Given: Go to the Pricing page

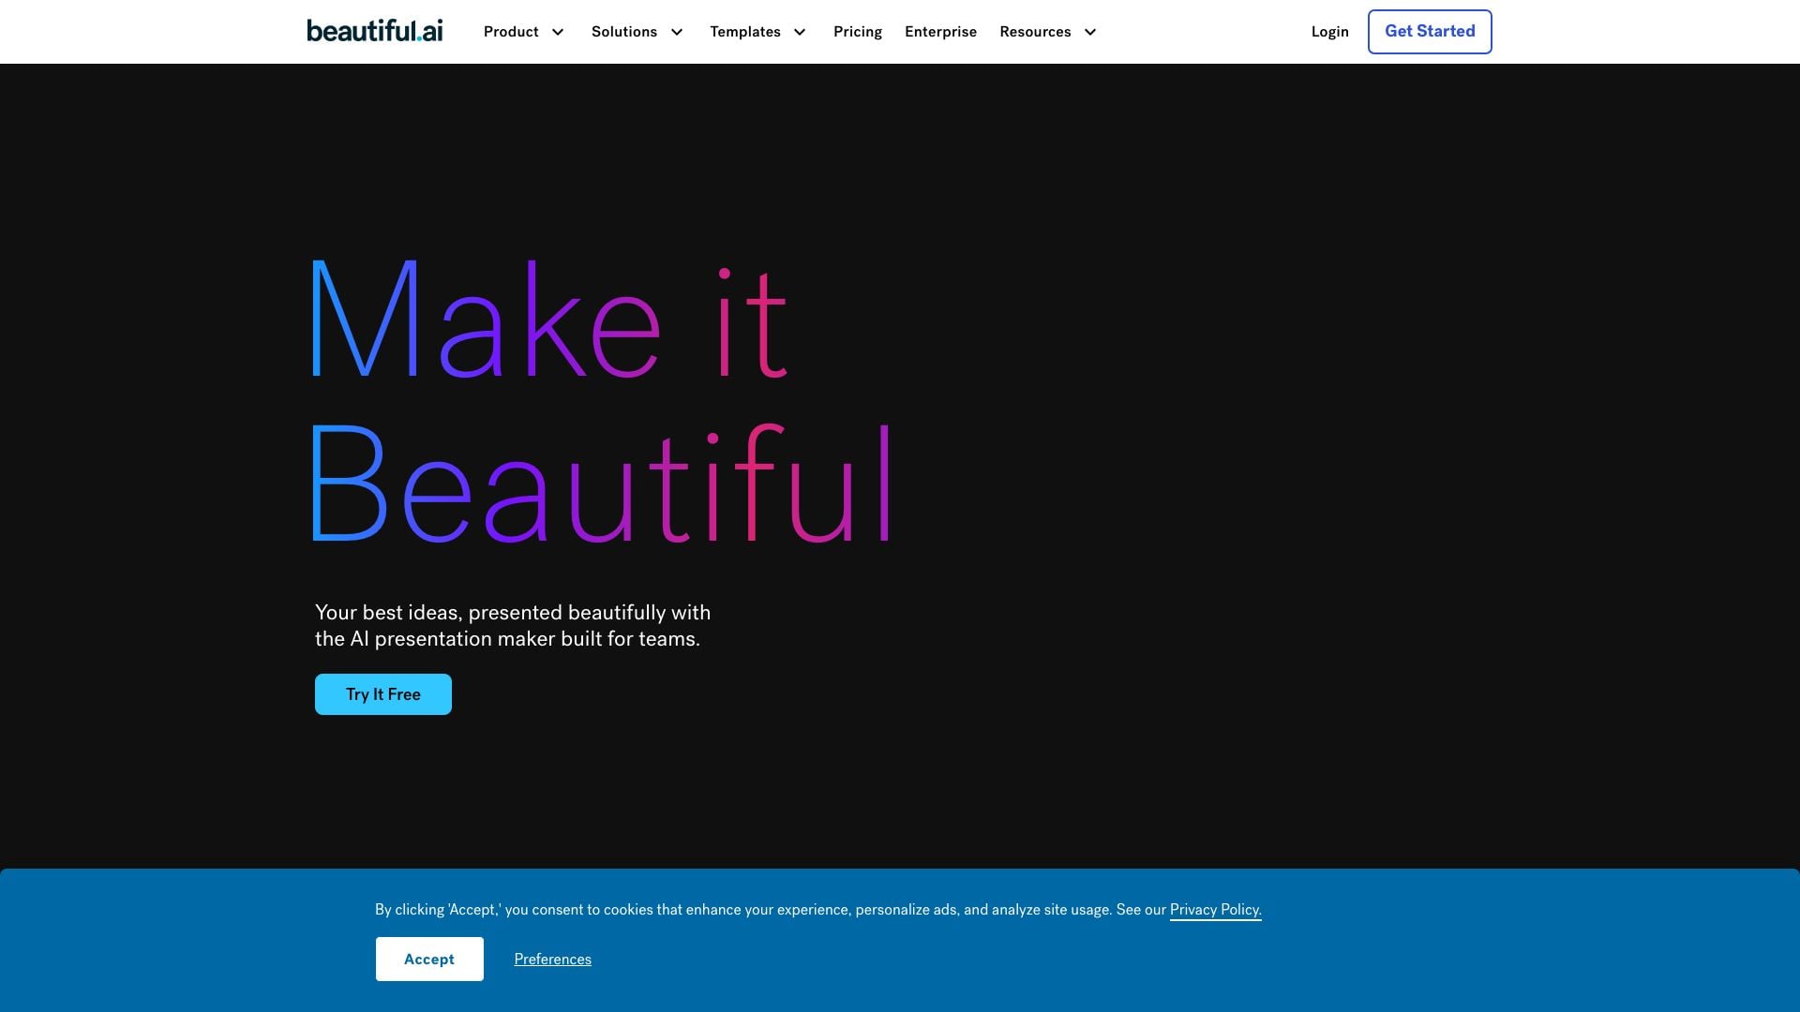Looking at the screenshot, I should (857, 32).
